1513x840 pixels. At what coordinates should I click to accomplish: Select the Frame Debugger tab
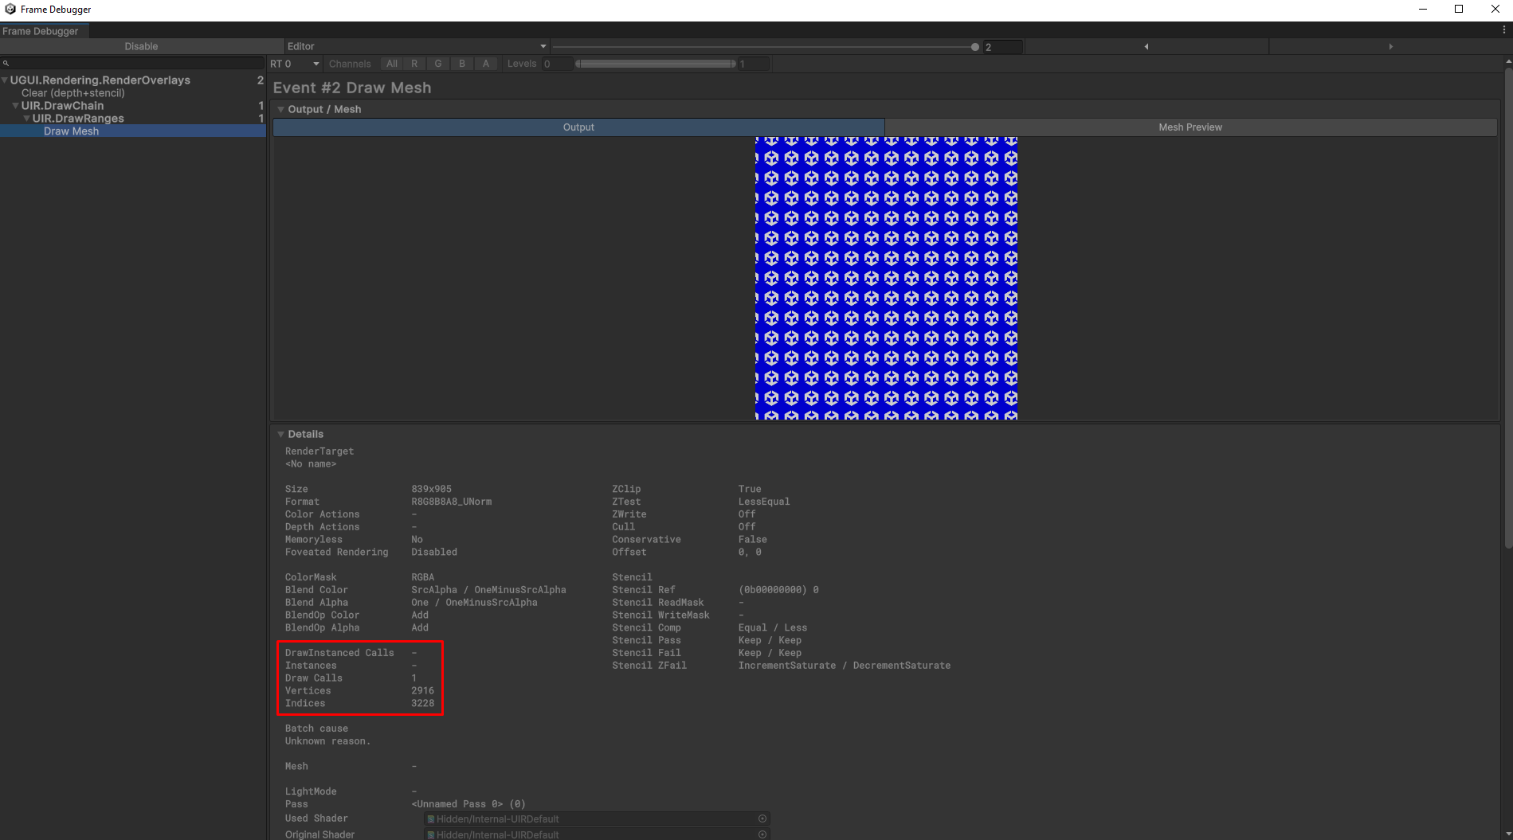(x=41, y=31)
